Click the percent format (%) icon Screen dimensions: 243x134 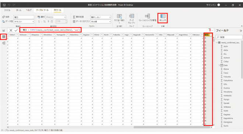pyautogui.click(x=45, y=22)
